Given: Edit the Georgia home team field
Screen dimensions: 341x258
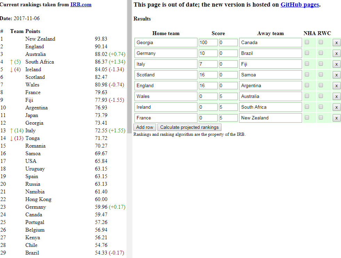Looking at the screenshot, I should [166, 43].
